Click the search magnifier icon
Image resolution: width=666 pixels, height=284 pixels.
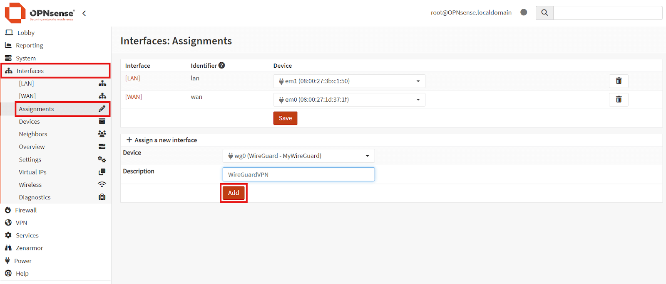544,13
